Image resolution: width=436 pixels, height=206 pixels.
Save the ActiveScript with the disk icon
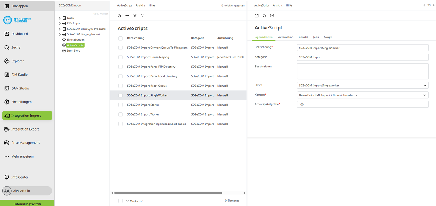tap(257, 16)
